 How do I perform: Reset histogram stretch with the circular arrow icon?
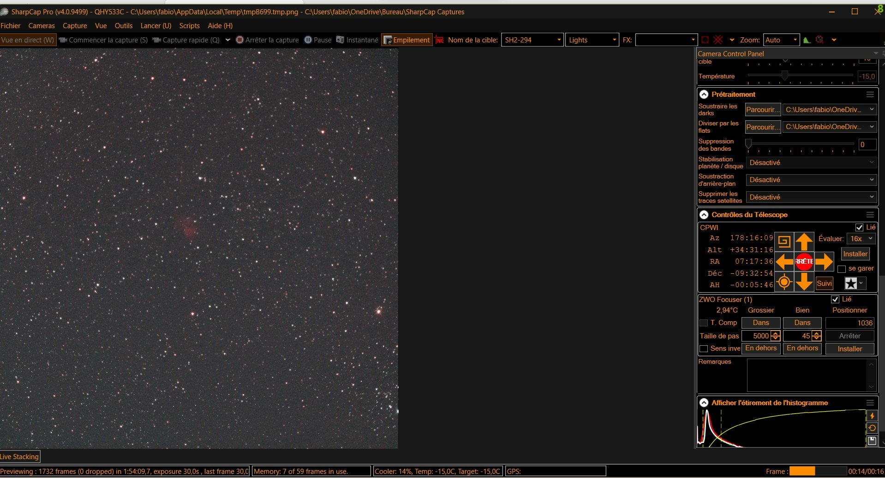coord(872,428)
